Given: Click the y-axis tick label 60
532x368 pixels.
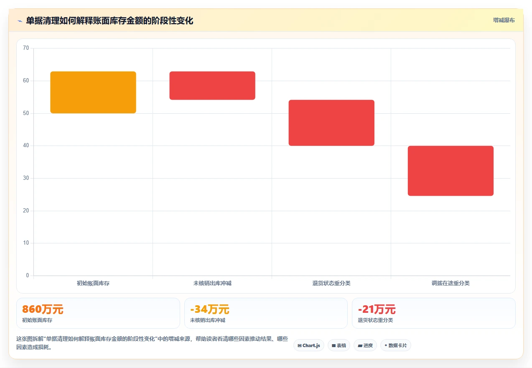Looking at the screenshot, I should pos(26,81).
